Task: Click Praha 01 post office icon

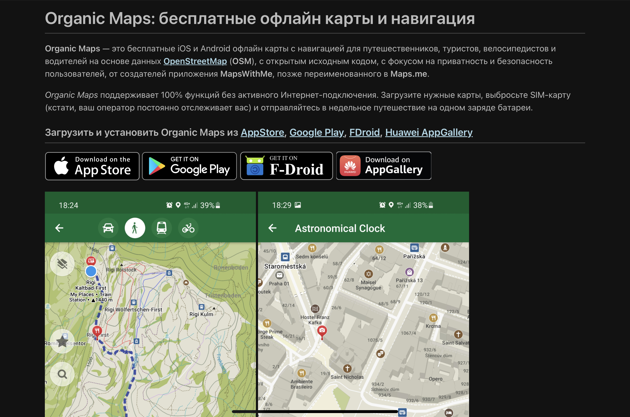Action: pos(279,275)
